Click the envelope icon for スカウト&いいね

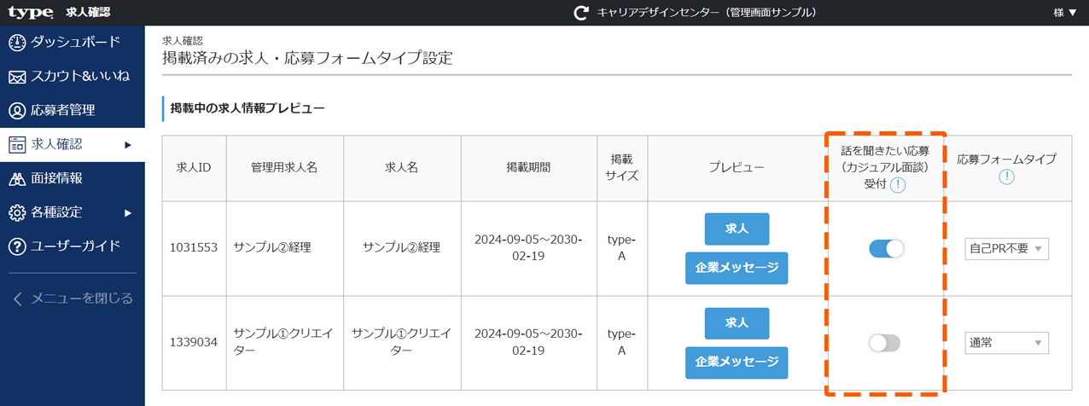coord(17,77)
